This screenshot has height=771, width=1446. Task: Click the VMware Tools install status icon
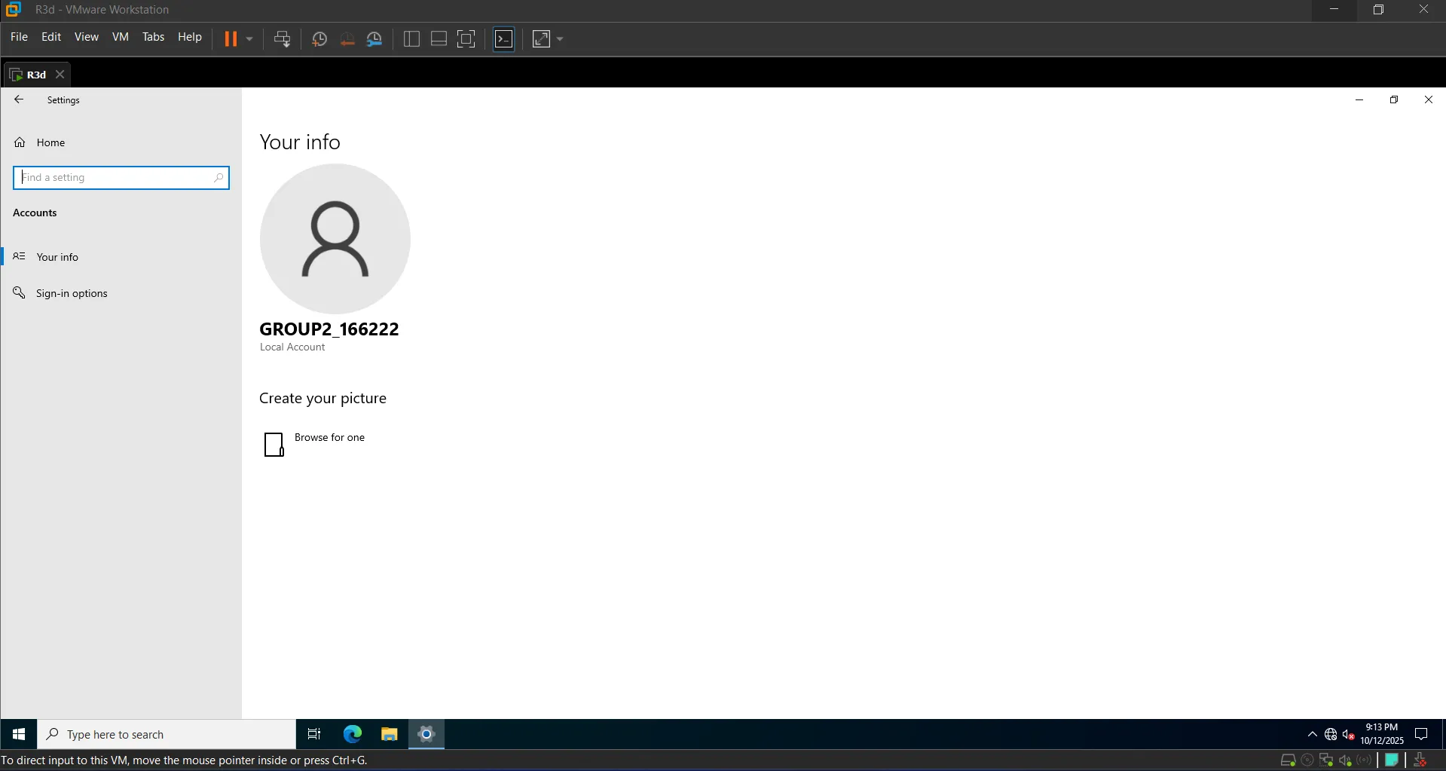pos(1420,760)
